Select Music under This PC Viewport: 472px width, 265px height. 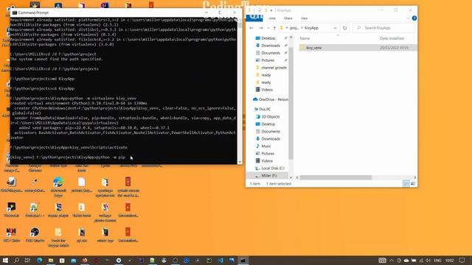(265, 146)
